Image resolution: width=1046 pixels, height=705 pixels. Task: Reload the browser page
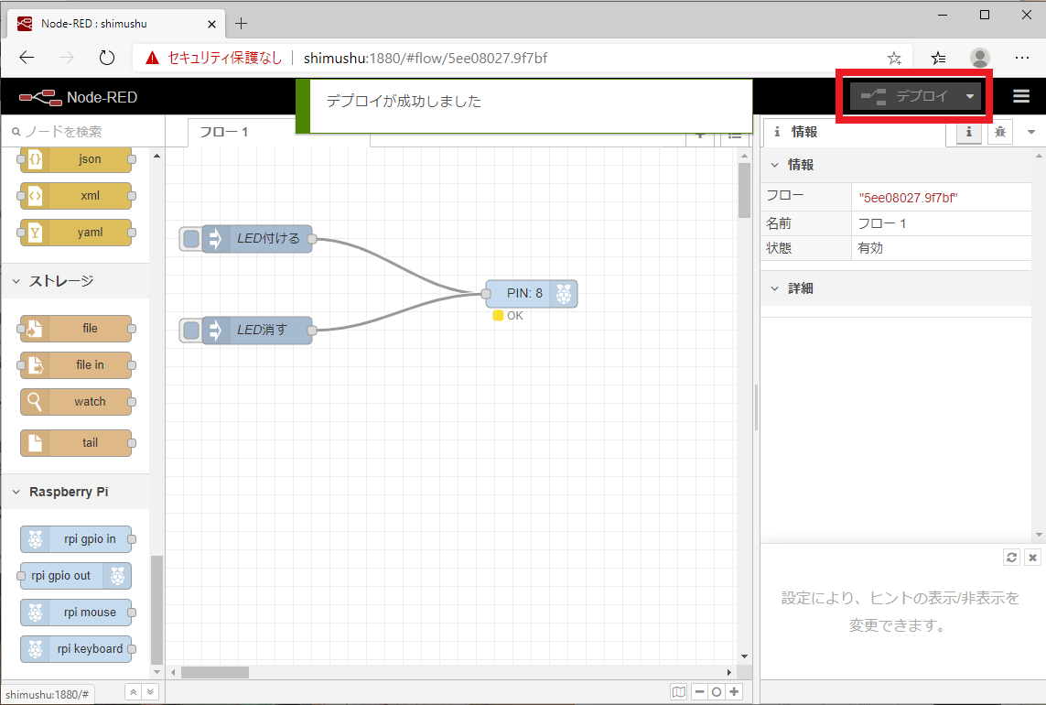point(107,58)
